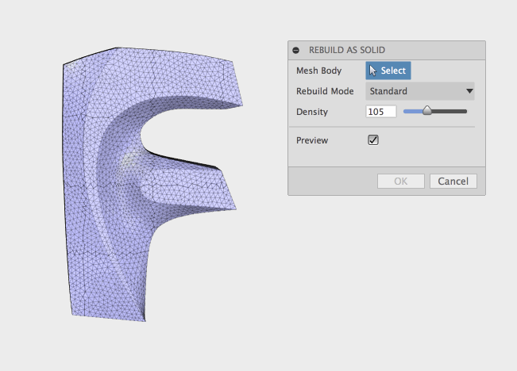Cancel the Rebuild As Solid dialog
This screenshot has height=371, width=517.
coord(453,181)
